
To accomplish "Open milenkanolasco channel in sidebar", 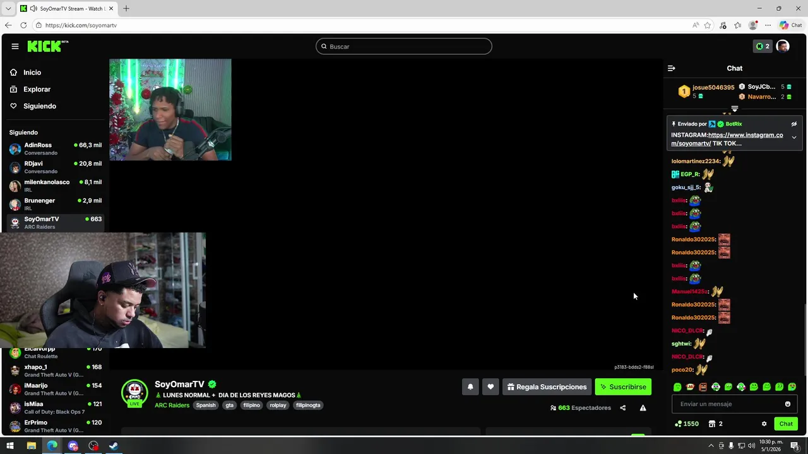I will [x=54, y=185].
